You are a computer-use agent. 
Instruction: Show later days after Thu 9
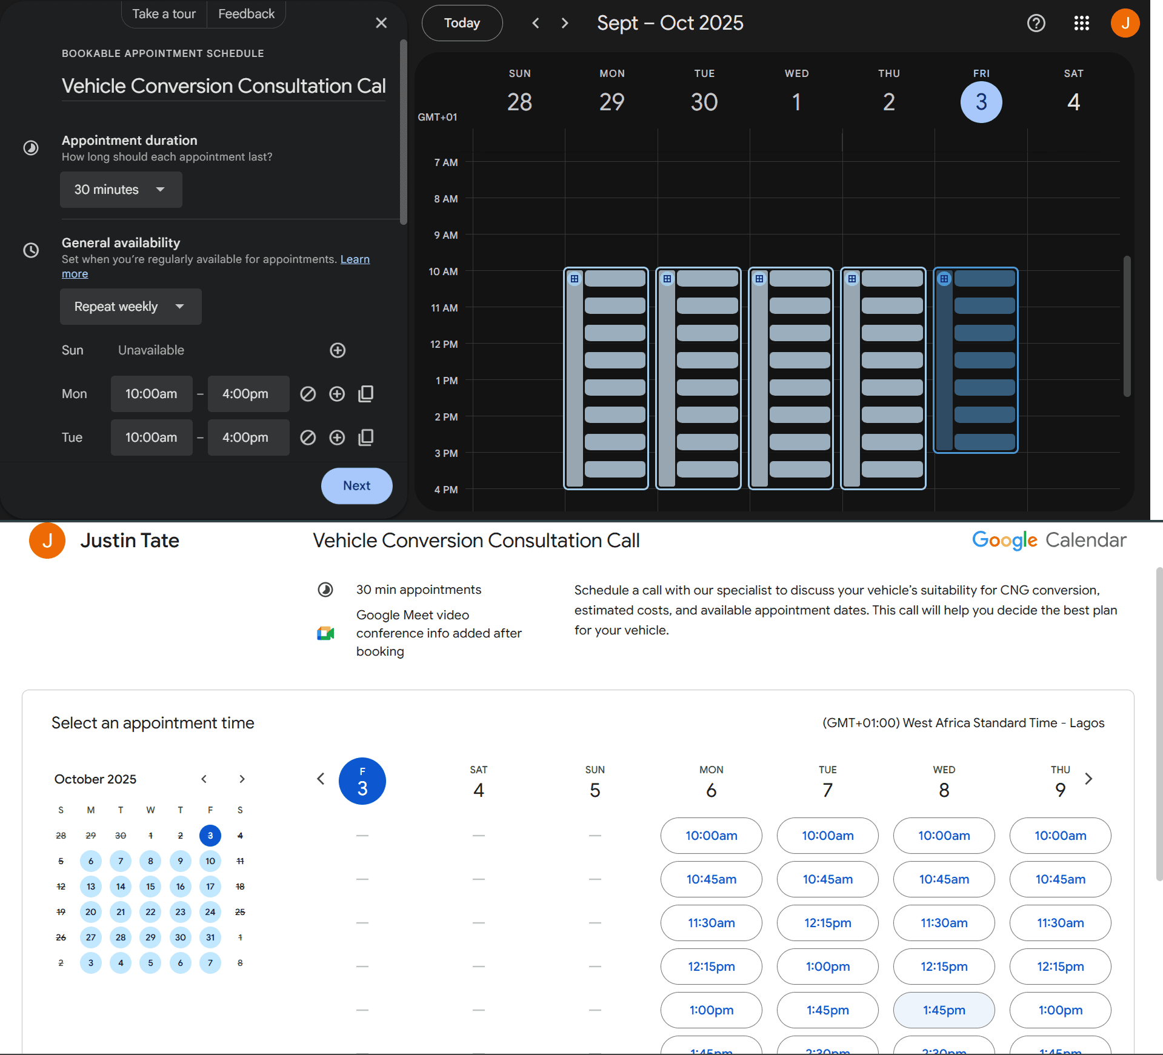(1089, 779)
